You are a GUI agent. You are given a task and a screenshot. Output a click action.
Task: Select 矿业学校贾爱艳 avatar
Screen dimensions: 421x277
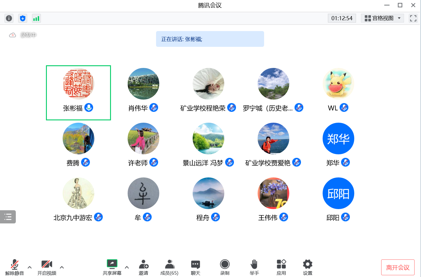[x=273, y=138]
